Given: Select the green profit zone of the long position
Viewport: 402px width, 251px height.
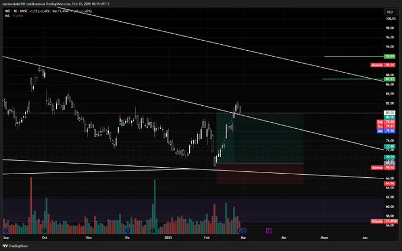Looking at the screenshot, I should point(260,138).
